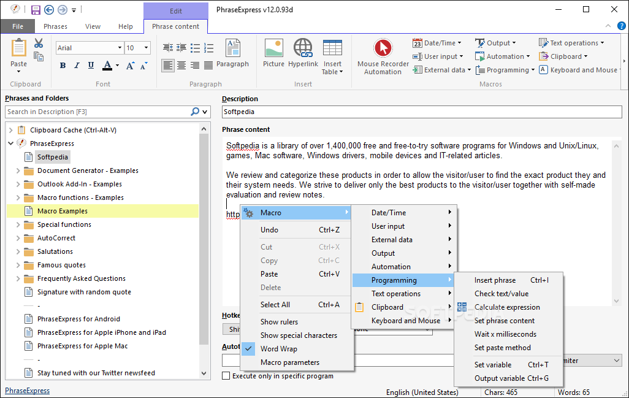
Task: Select Signature with random quote phrase
Action: pyautogui.click(x=84, y=292)
